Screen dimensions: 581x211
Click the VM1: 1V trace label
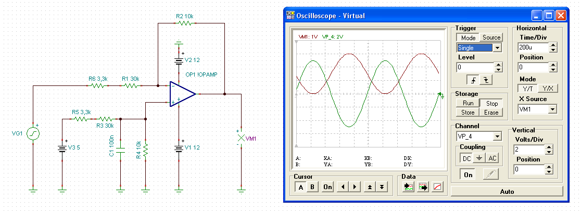(x=308, y=37)
